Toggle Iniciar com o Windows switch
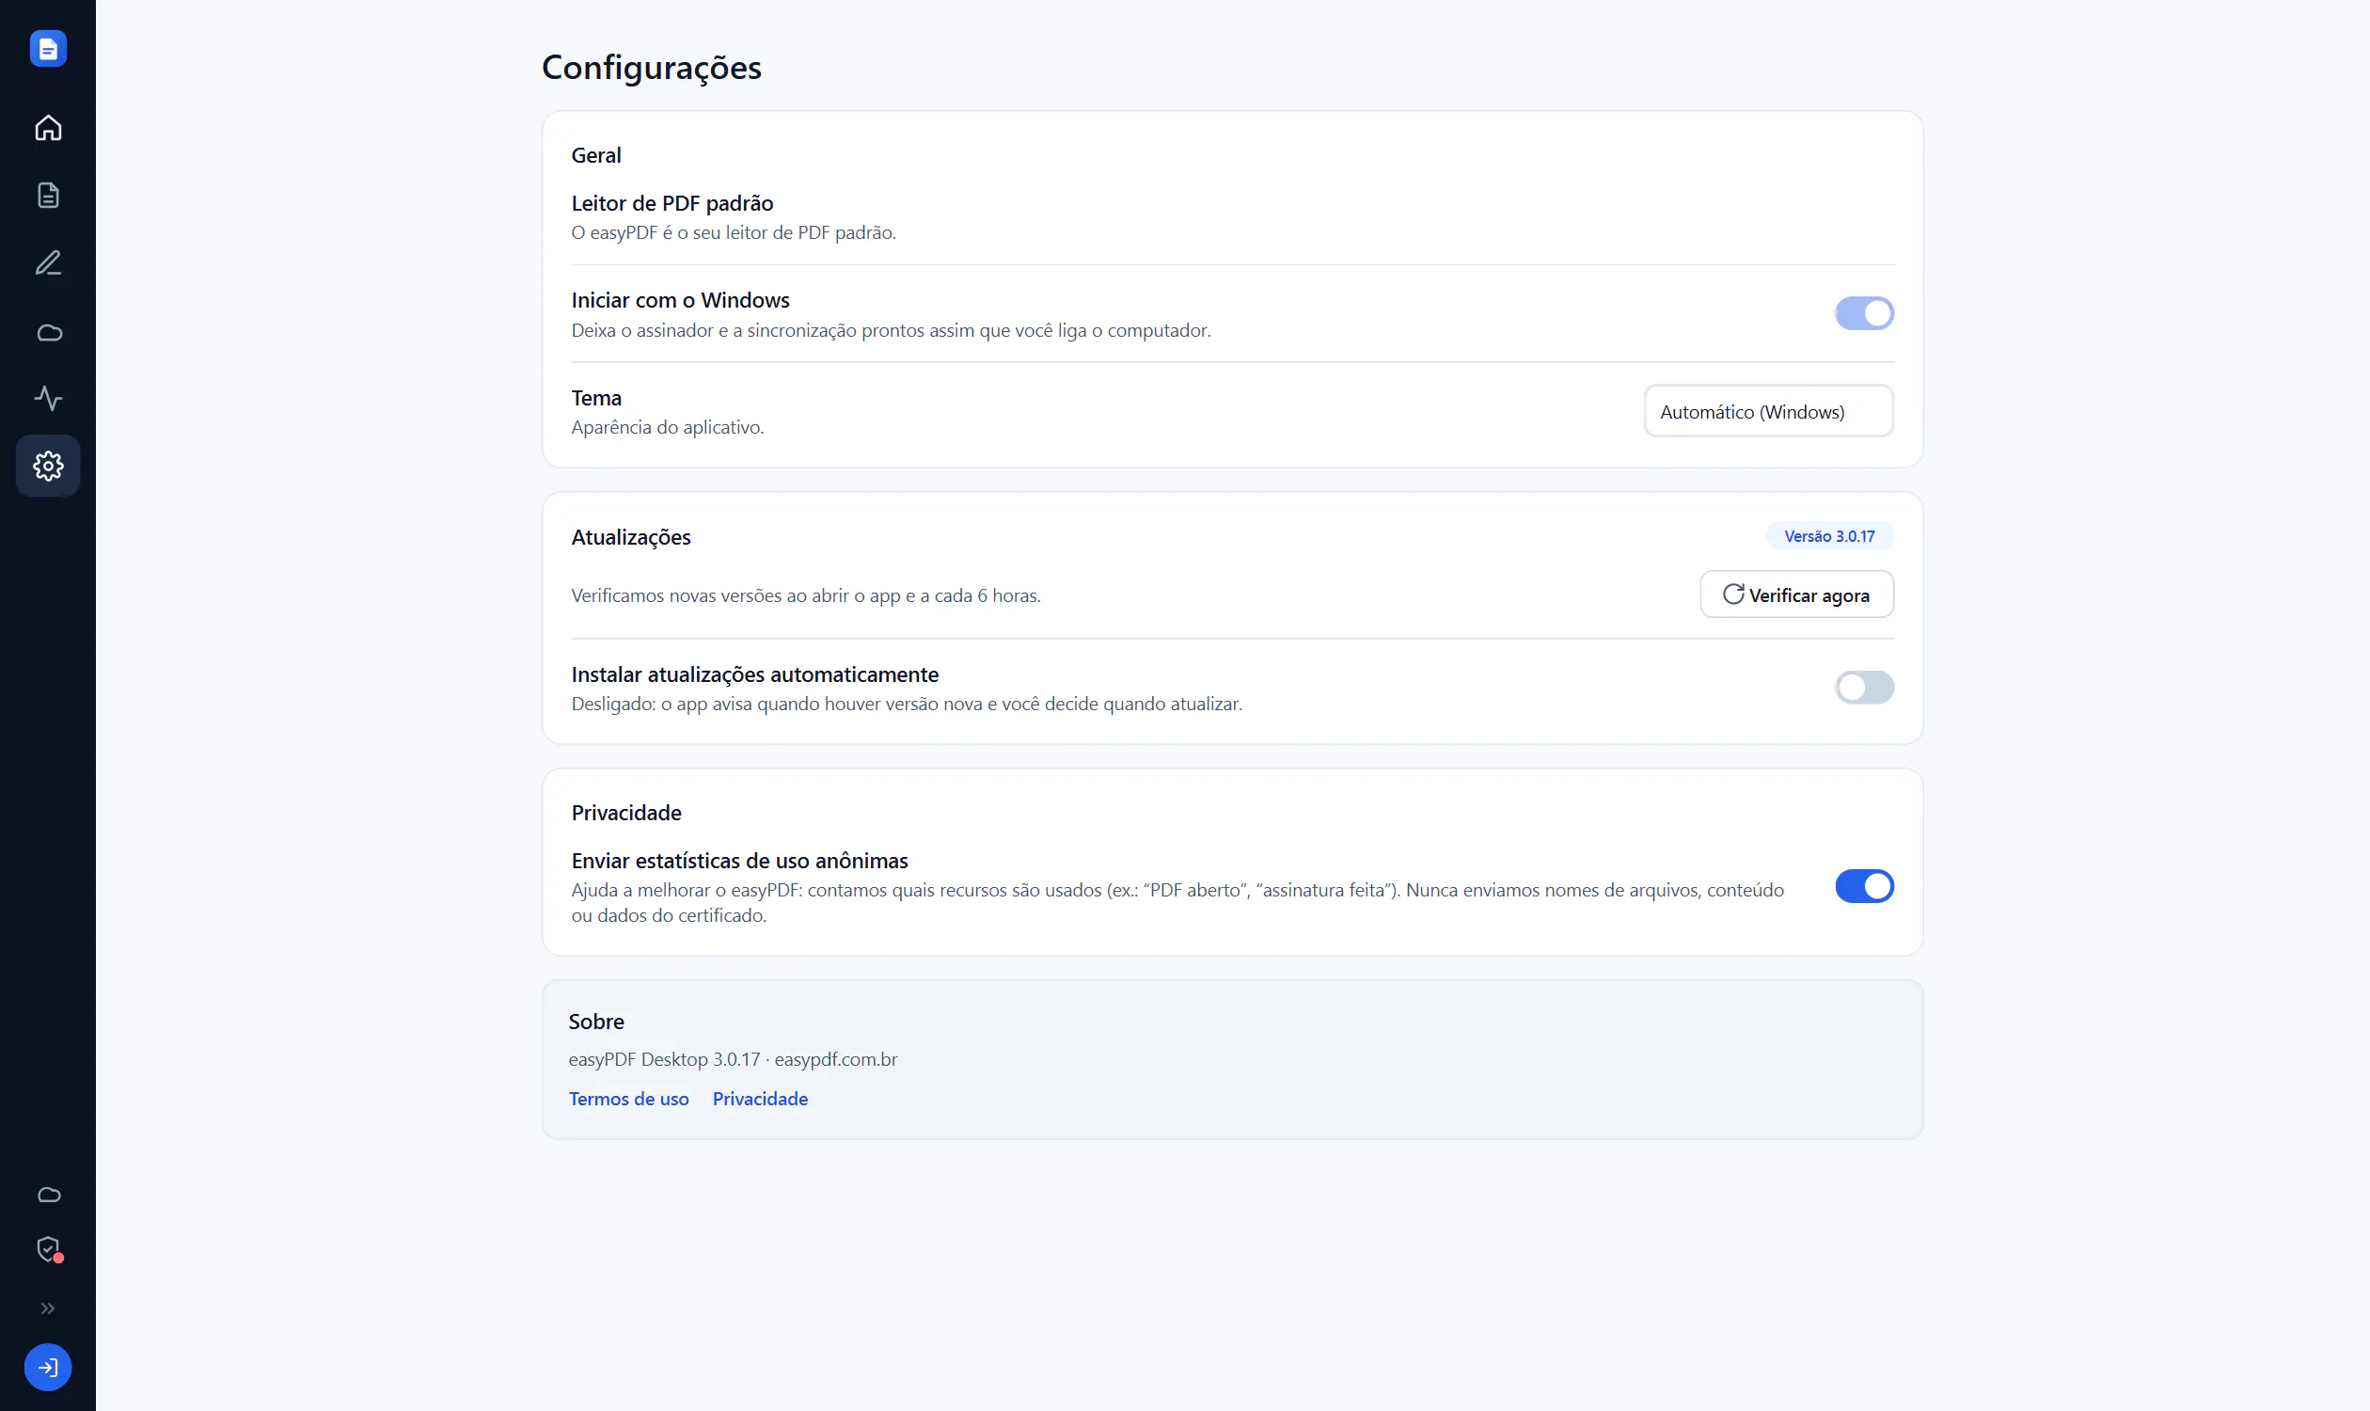Screen dimensions: 2370x1411 tap(1863, 314)
